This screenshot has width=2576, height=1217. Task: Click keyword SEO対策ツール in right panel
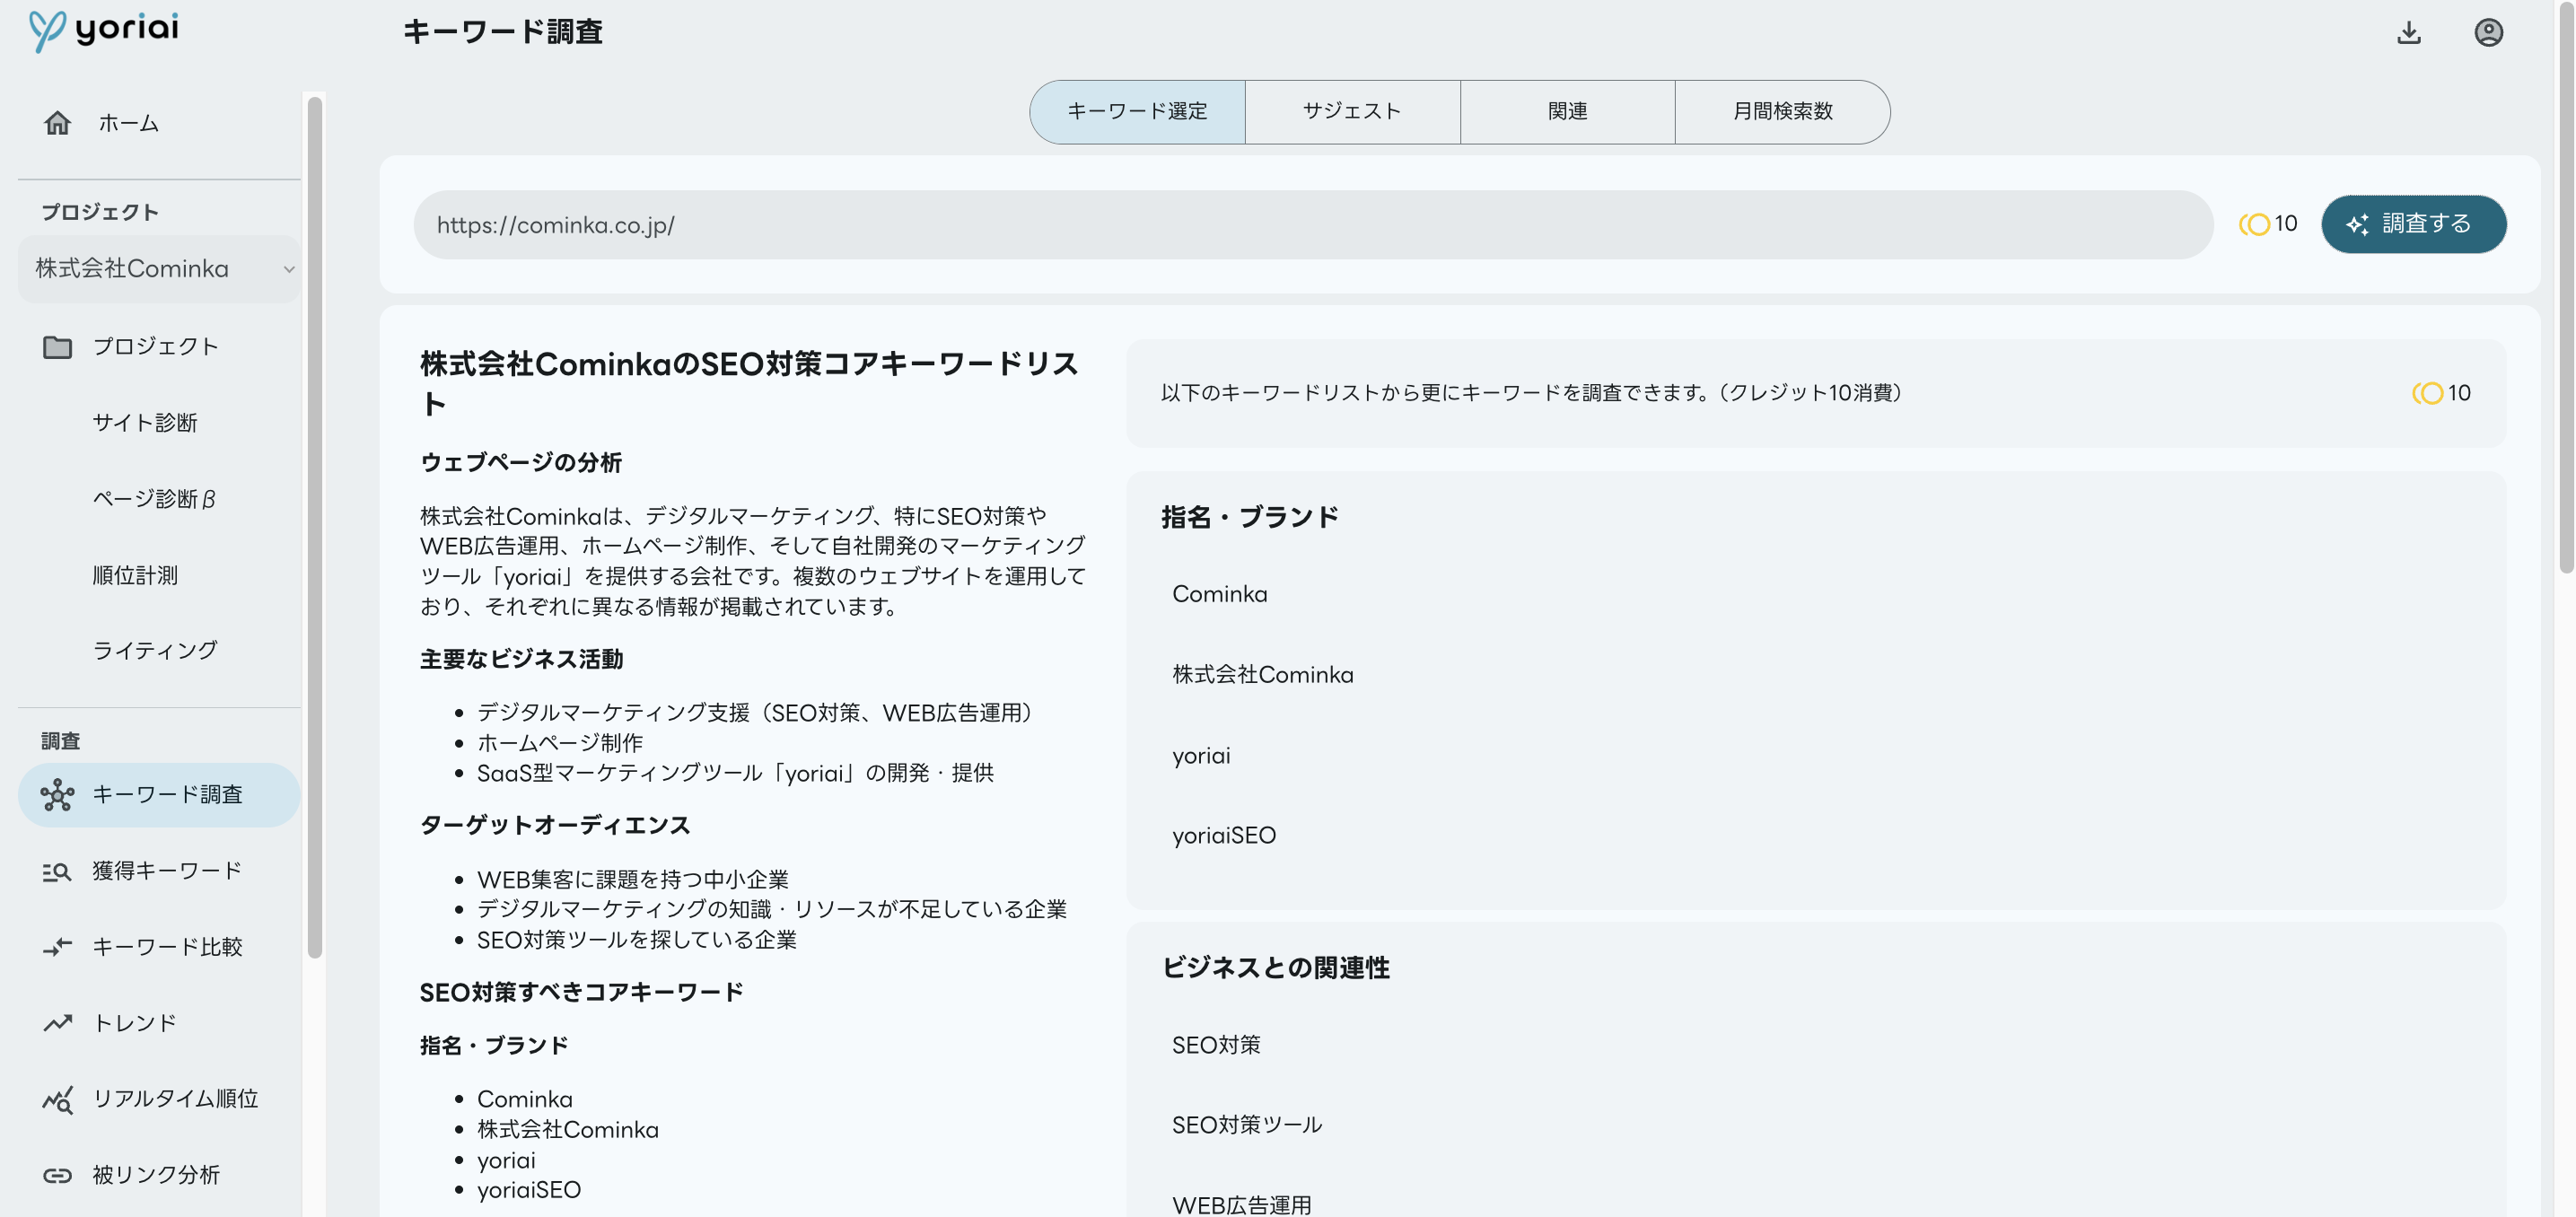1246,1125
